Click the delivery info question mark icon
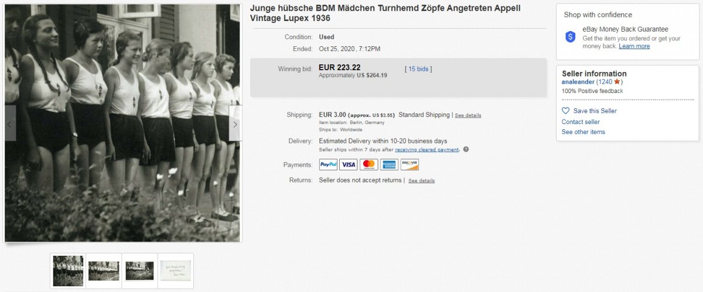The image size is (703, 292). pyautogui.click(x=466, y=149)
